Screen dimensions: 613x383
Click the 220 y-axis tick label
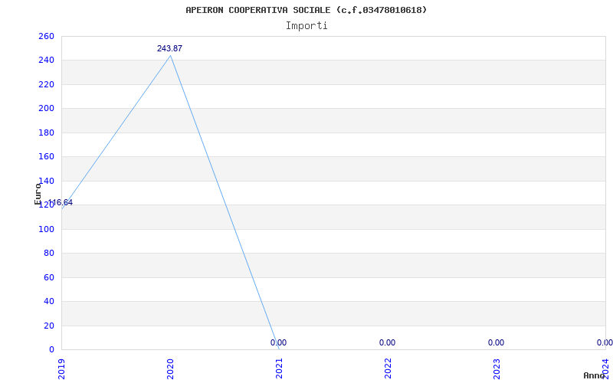click(46, 84)
